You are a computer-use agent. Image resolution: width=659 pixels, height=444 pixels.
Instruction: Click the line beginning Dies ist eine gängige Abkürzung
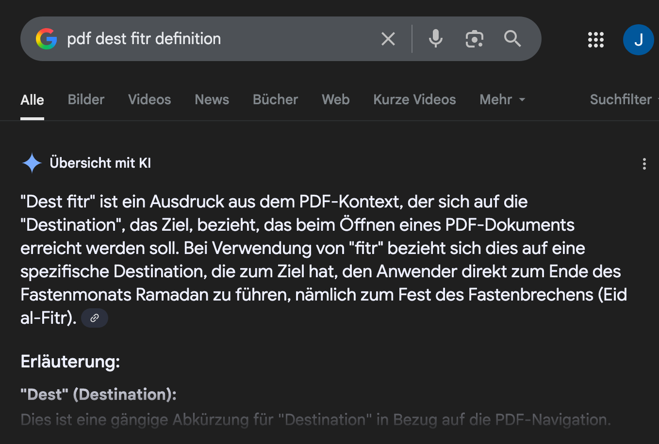[315, 420]
